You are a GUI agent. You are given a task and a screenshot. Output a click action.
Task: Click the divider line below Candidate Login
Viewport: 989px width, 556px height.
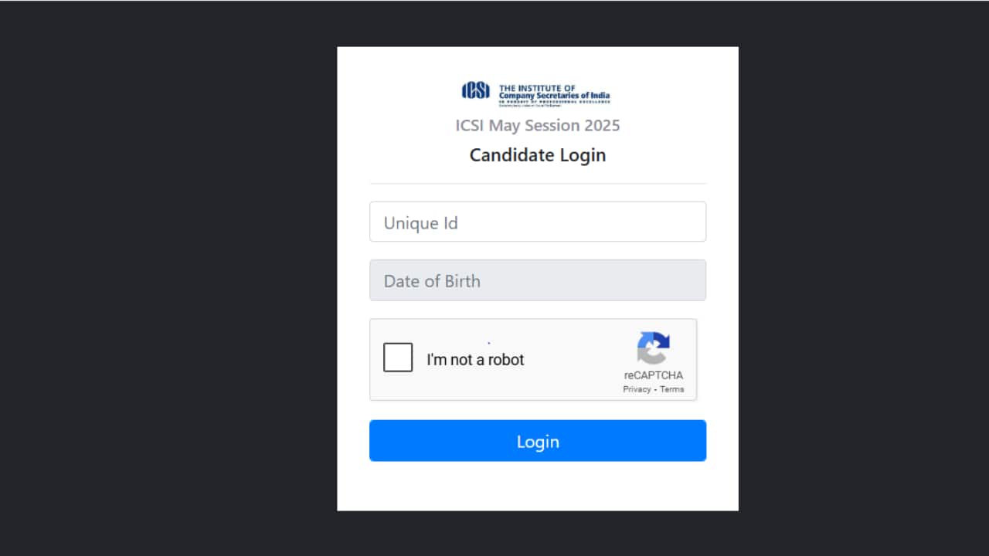pos(538,184)
